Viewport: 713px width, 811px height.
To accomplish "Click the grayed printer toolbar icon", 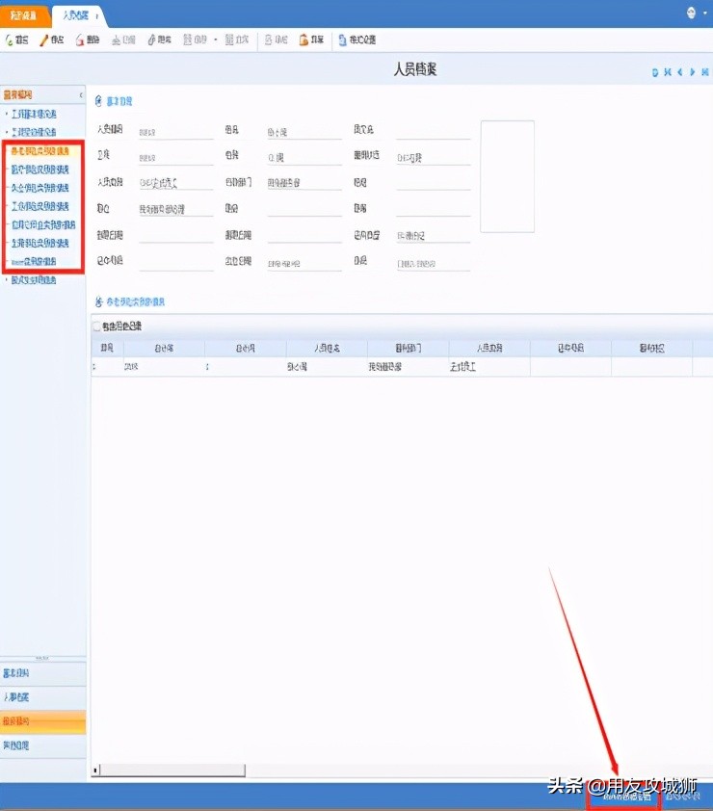I will click(x=188, y=39).
